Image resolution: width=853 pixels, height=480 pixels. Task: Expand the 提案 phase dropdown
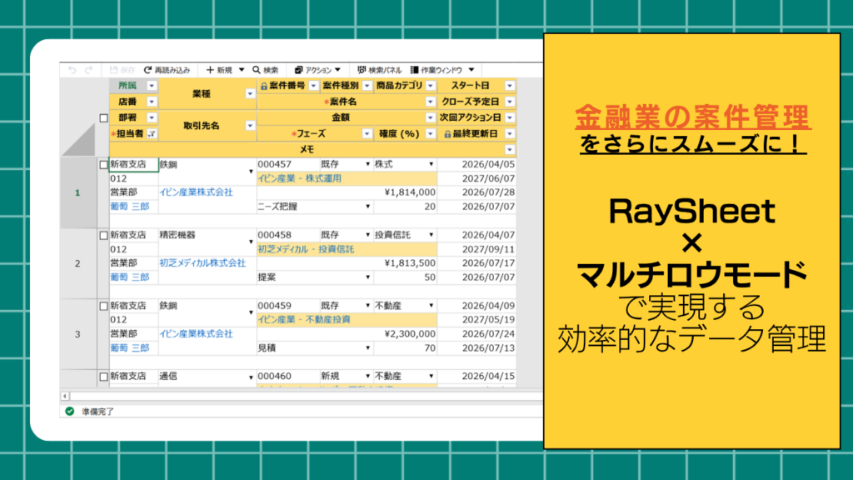367,277
